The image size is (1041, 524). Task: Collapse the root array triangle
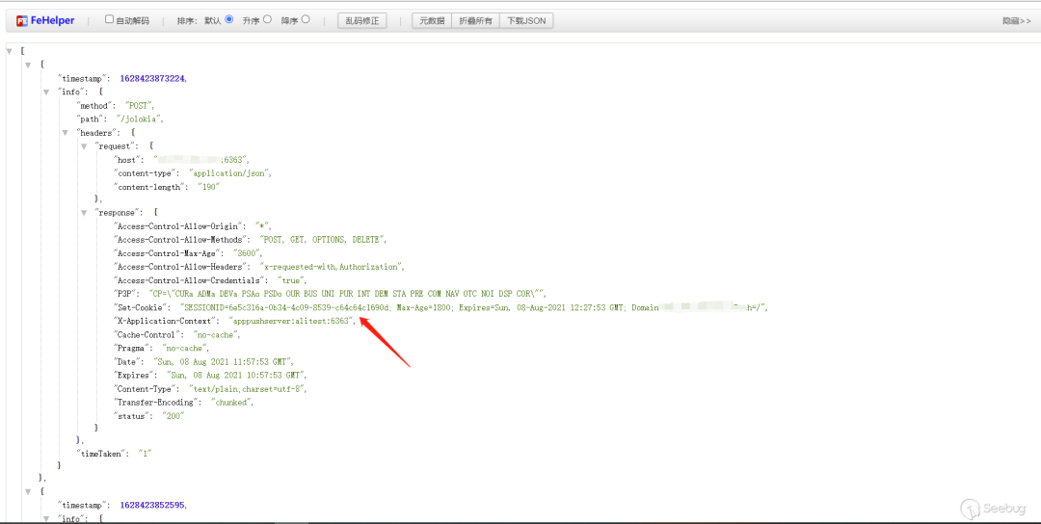(x=10, y=51)
